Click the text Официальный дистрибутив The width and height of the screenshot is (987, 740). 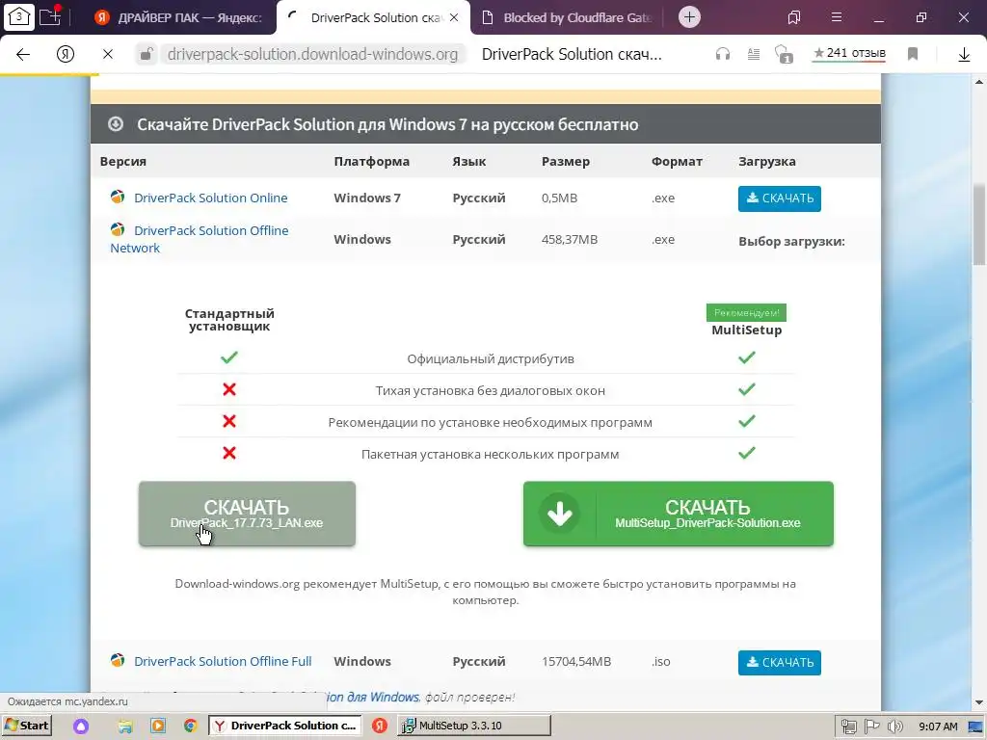tap(491, 359)
